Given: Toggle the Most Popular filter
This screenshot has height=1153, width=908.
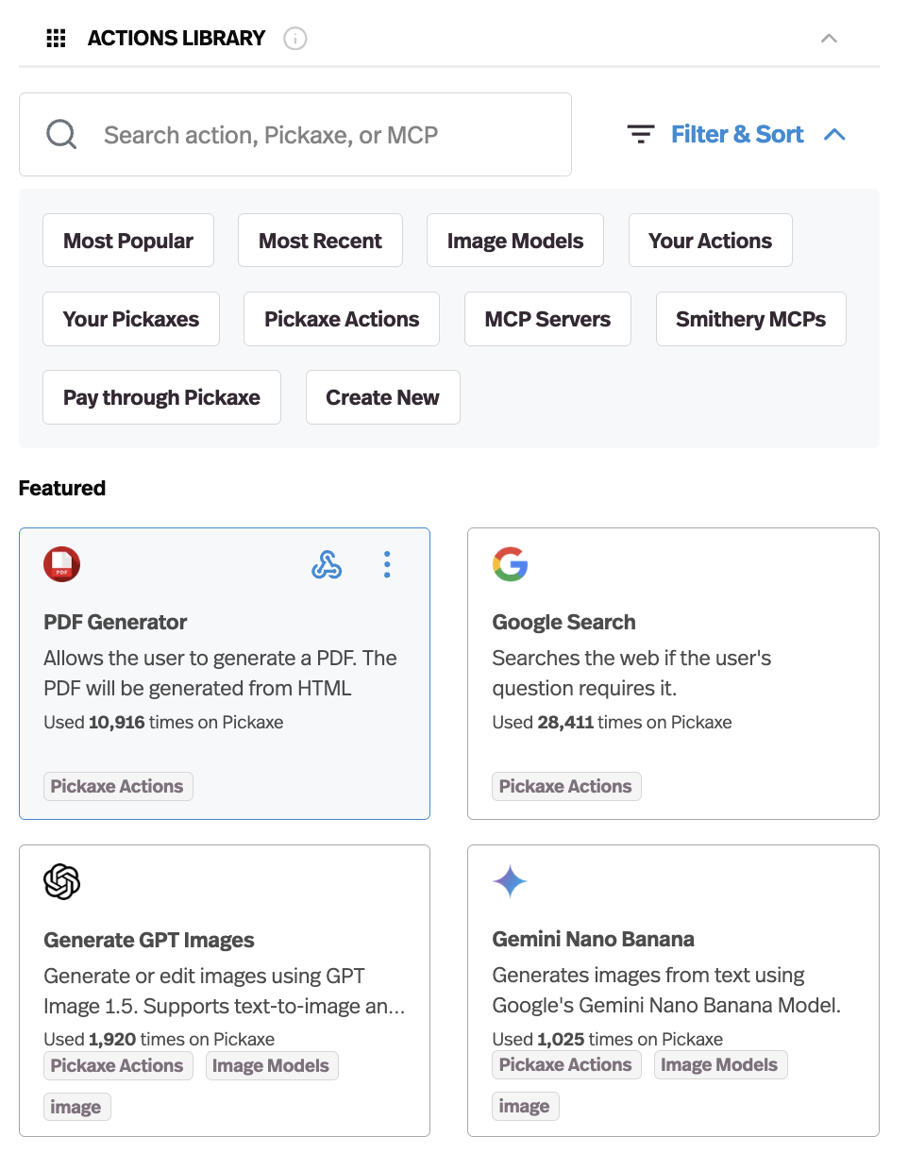Looking at the screenshot, I should [127, 240].
